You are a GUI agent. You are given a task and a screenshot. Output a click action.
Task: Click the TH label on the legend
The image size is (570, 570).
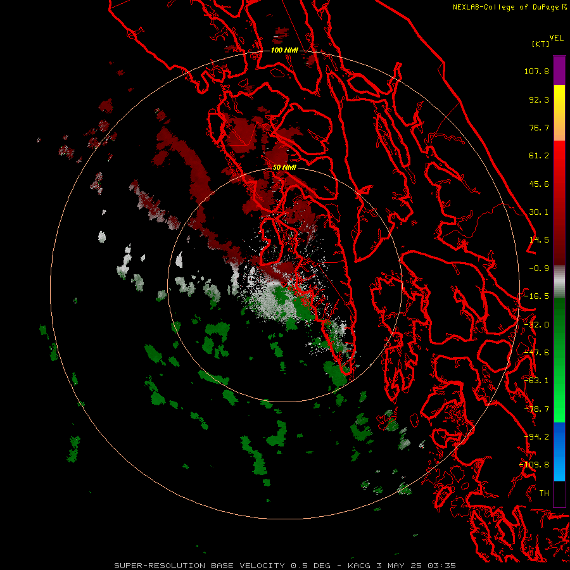544,493
